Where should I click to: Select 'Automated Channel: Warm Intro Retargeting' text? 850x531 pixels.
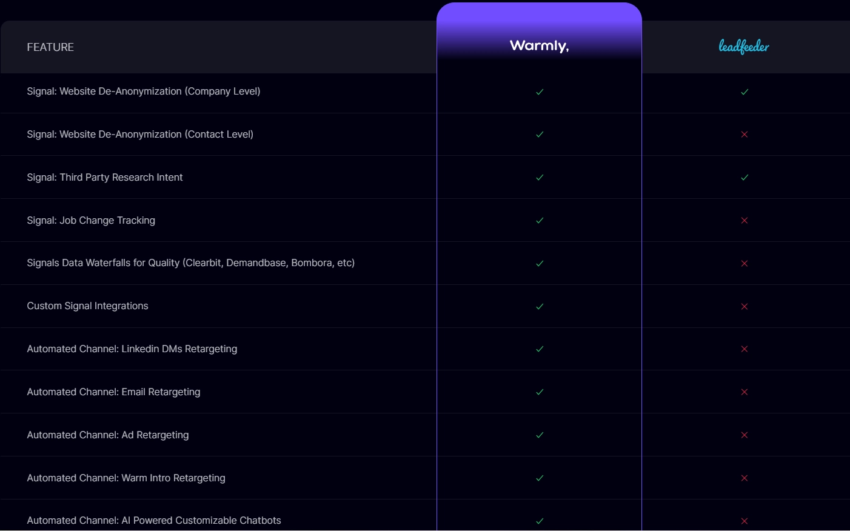coord(126,478)
